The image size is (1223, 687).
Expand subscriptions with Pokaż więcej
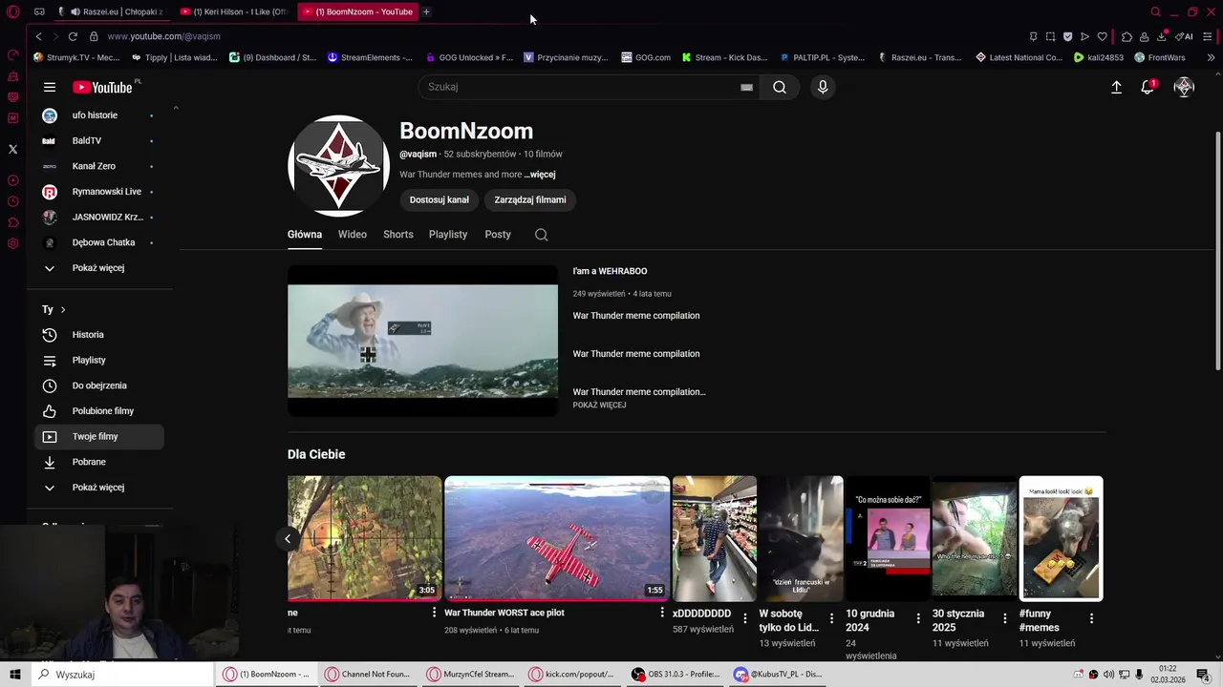click(100, 268)
